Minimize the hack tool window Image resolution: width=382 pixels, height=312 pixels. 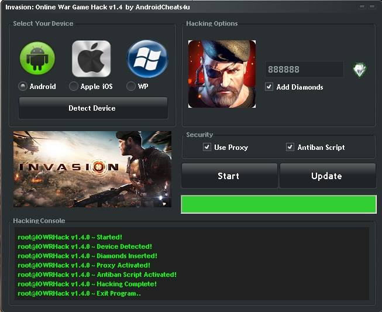(362, 6)
